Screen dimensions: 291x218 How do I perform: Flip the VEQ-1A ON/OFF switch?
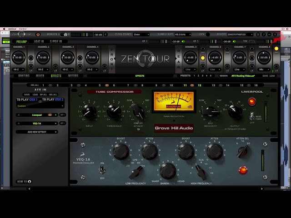[x=102, y=169]
